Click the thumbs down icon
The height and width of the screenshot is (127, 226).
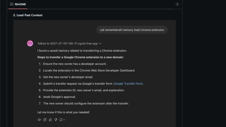(56, 120)
